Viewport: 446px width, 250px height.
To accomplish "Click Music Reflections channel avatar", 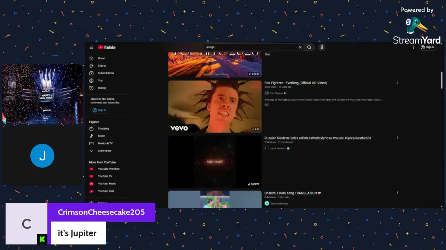I will [x=267, y=203].
